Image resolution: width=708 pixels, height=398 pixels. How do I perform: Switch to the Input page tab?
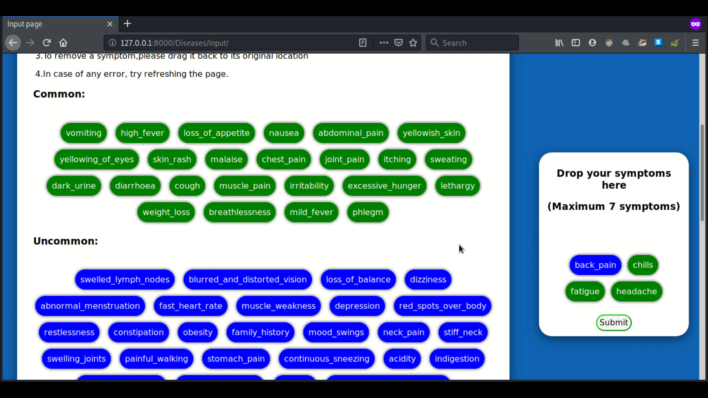tap(55, 24)
